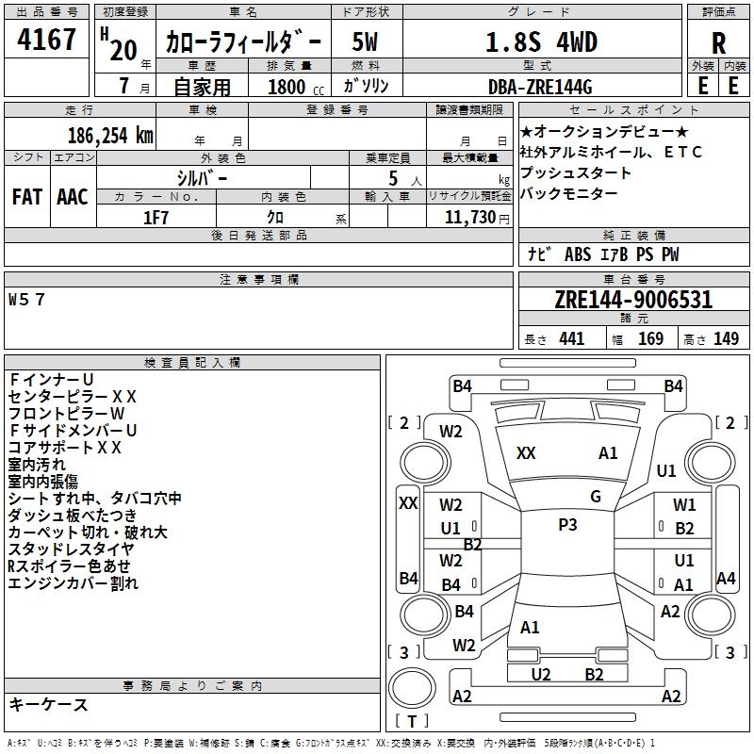Image resolution: width=754 pixels, height=754 pixels.
Task: Select the note Rスポイラー色あせ
Action: click(69, 566)
